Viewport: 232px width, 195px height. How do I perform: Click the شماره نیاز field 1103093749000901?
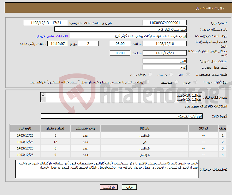tap(165, 23)
